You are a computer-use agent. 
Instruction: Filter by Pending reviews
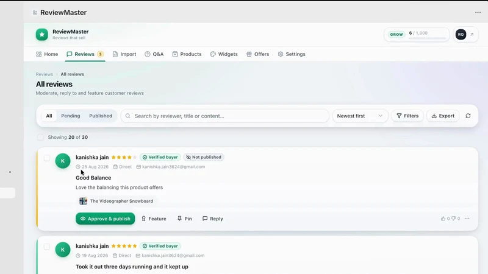click(x=71, y=116)
